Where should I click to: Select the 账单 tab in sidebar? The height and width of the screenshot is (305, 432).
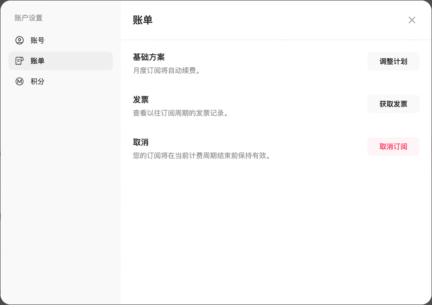38,61
